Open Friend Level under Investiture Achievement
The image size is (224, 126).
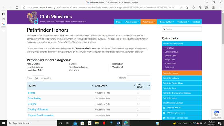[x=169, y=48]
